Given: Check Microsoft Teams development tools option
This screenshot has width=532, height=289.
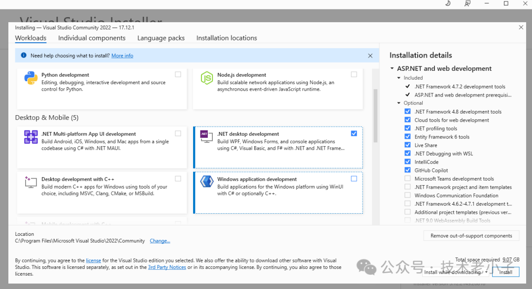Looking at the screenshot, I should pos(407,179).
